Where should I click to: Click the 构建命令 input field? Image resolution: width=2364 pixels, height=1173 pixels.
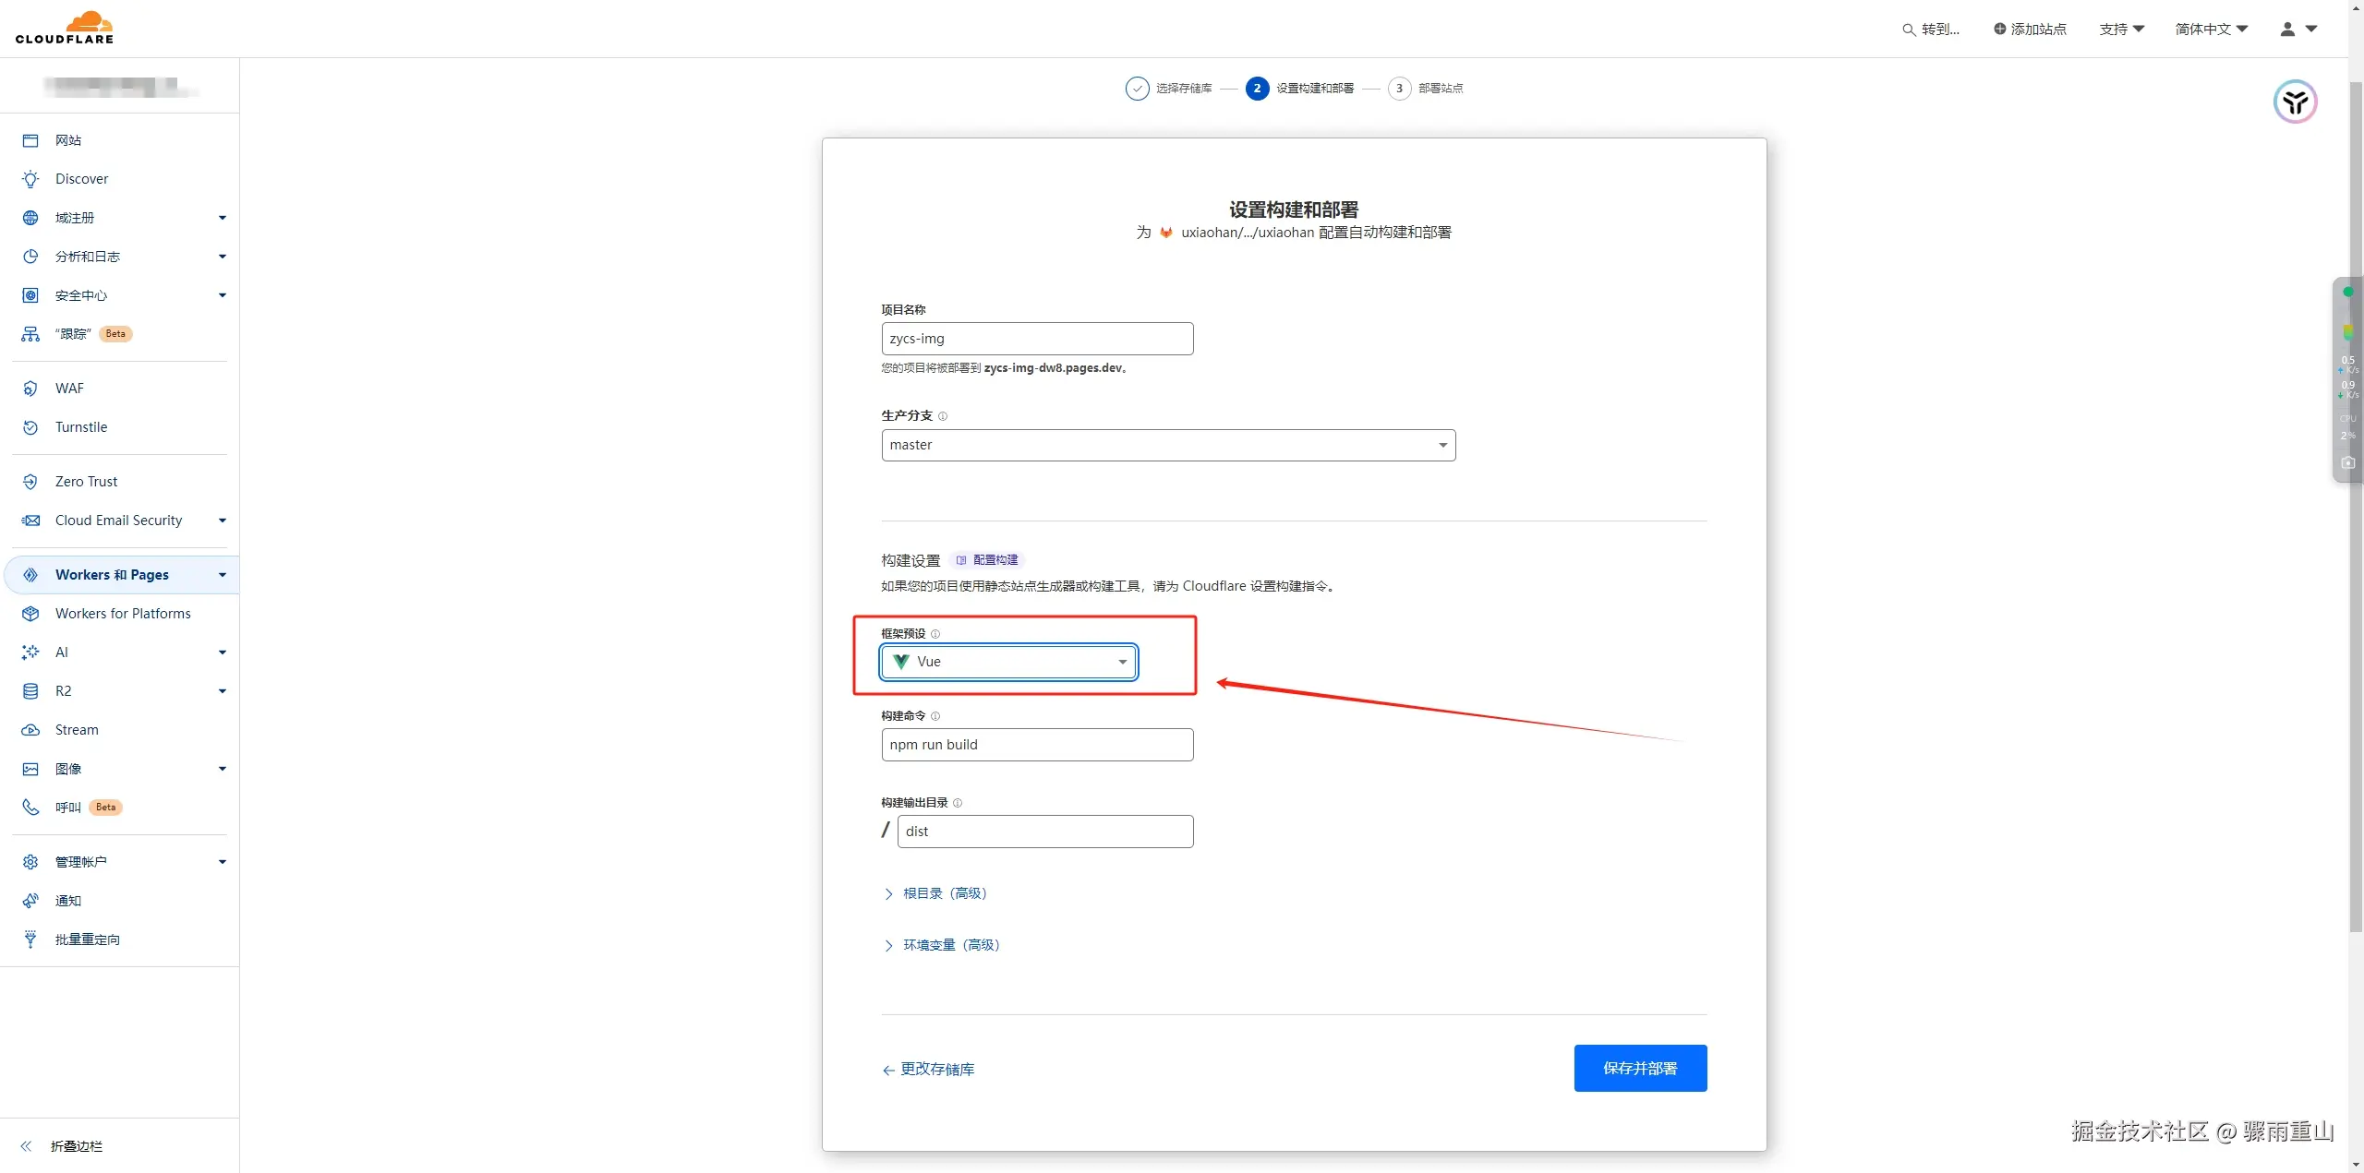point(1036,745)
